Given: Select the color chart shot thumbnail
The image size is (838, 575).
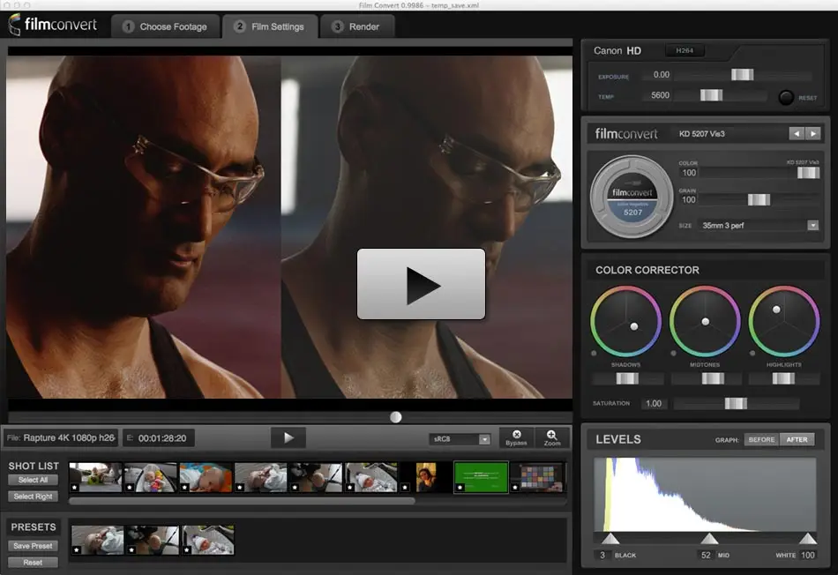Looking at the screenshot, I should point(538,477).
